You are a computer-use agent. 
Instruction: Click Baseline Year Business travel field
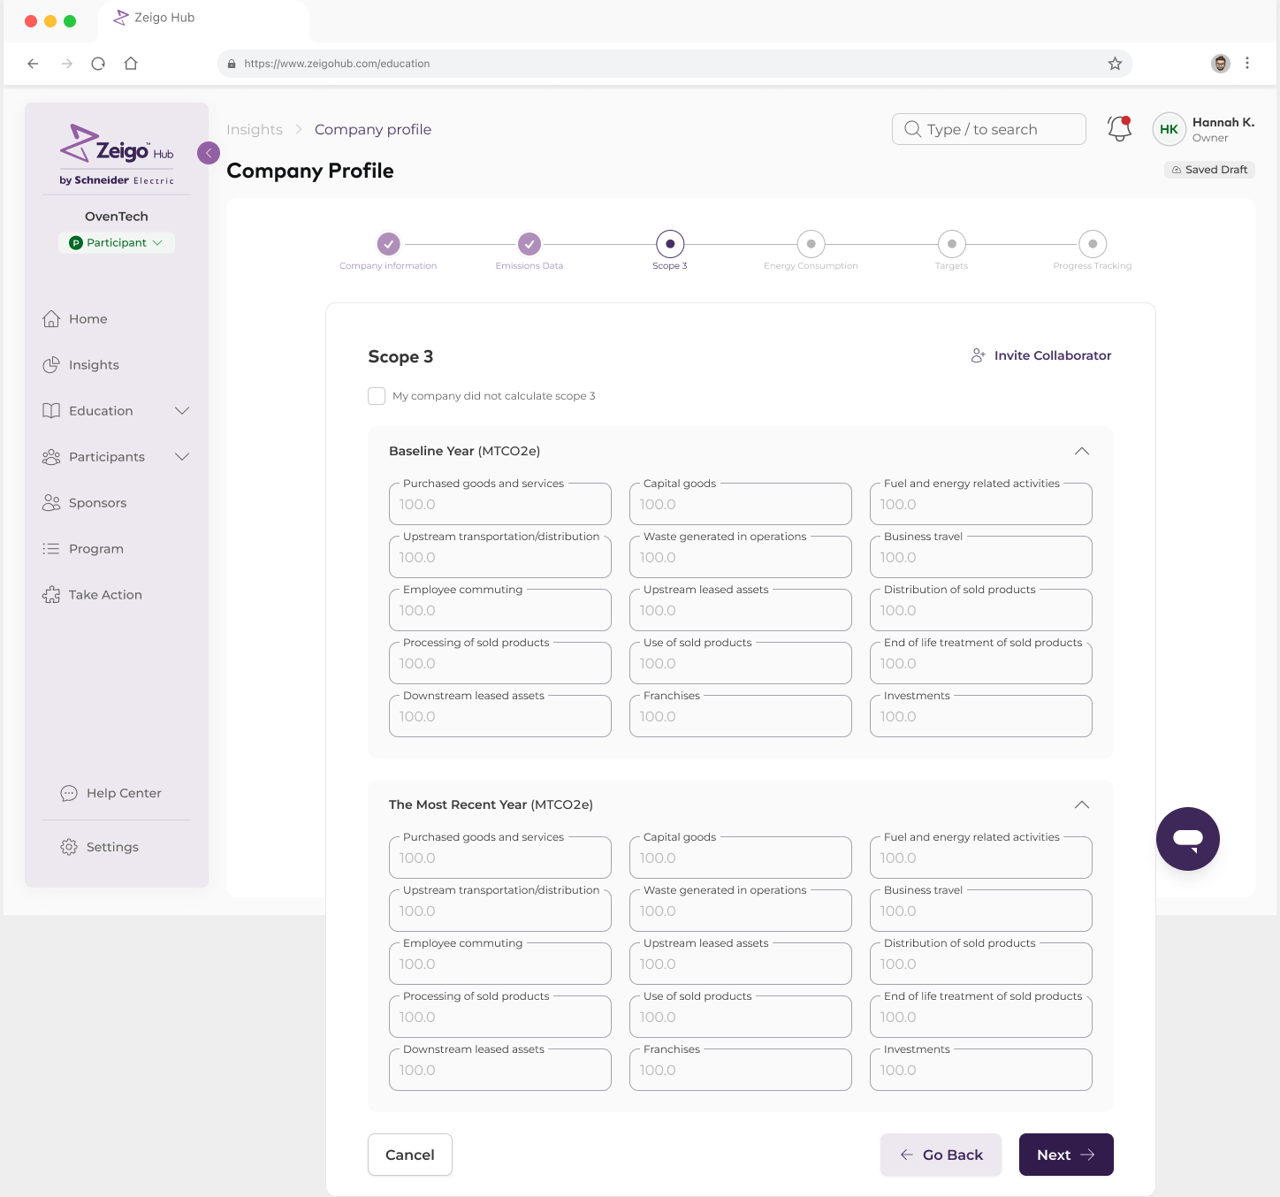[981, 557]
